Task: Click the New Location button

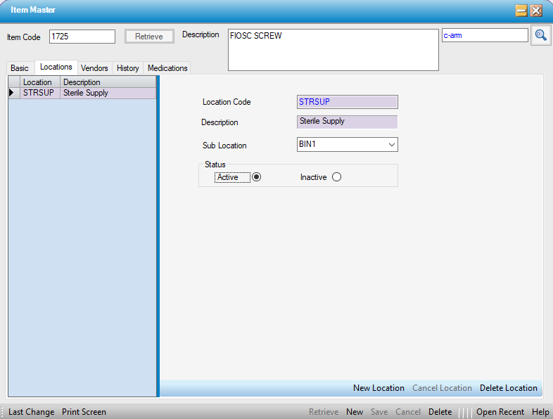Action: coord(379,388)
